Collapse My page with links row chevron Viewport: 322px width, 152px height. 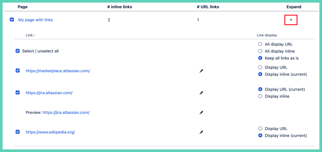coord(291,20)
